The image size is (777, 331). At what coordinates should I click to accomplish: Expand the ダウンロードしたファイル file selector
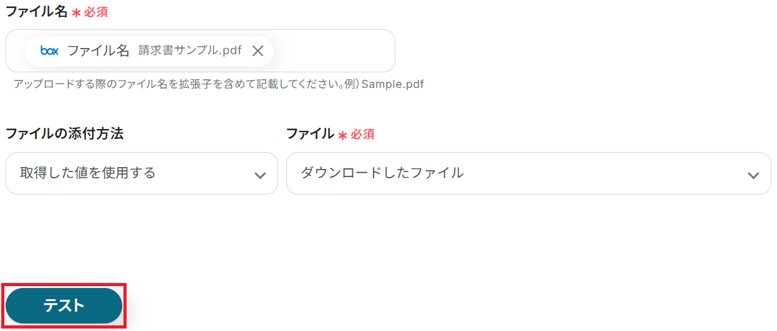(x=528, y=173)
